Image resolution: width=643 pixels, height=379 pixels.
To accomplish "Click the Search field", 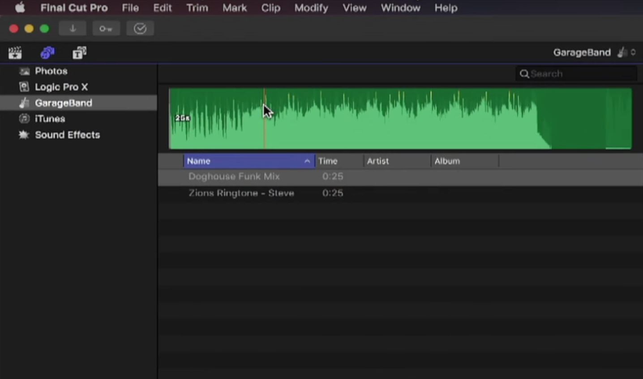I will coord(576,73).
